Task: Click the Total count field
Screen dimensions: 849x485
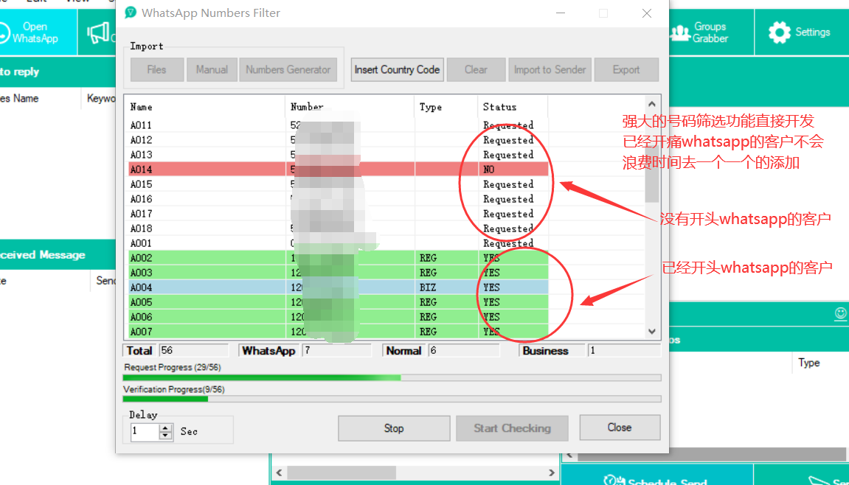Action: click(x=194, y=350)
